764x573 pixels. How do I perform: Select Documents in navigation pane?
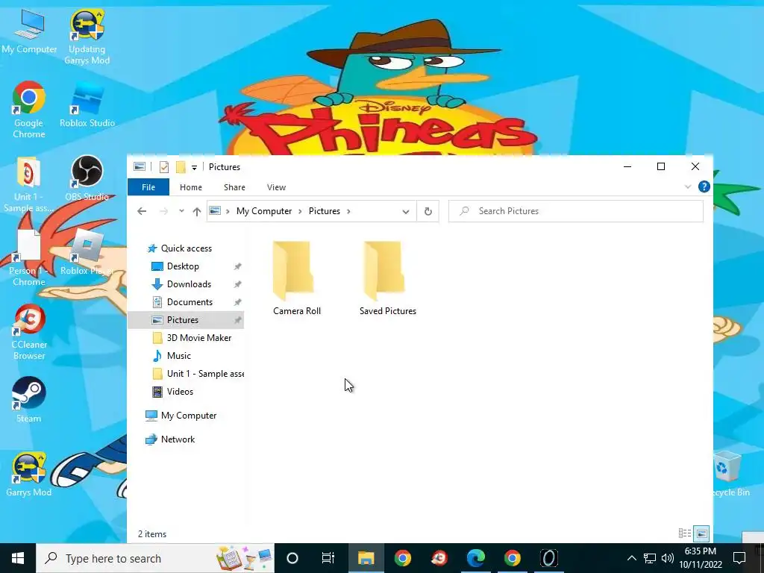coord(190,302)
